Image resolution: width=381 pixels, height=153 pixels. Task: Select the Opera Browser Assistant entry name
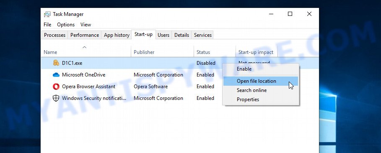[89, 87]
